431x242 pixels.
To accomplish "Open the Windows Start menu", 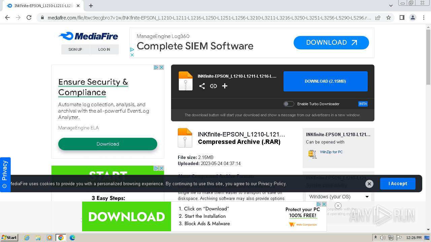I will pyautogui.click(x=9, y=238).
